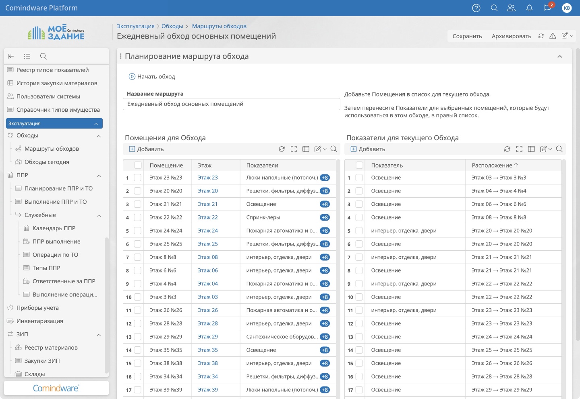The width and height of the screenshot is (580, 399).
Task: Check the row Этаж 22 №22 in Помещения
Action: coord(138,217)
